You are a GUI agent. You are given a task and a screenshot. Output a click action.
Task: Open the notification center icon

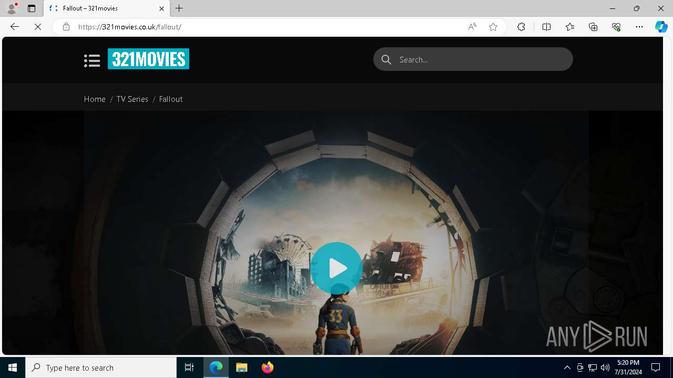click(656, 367)
